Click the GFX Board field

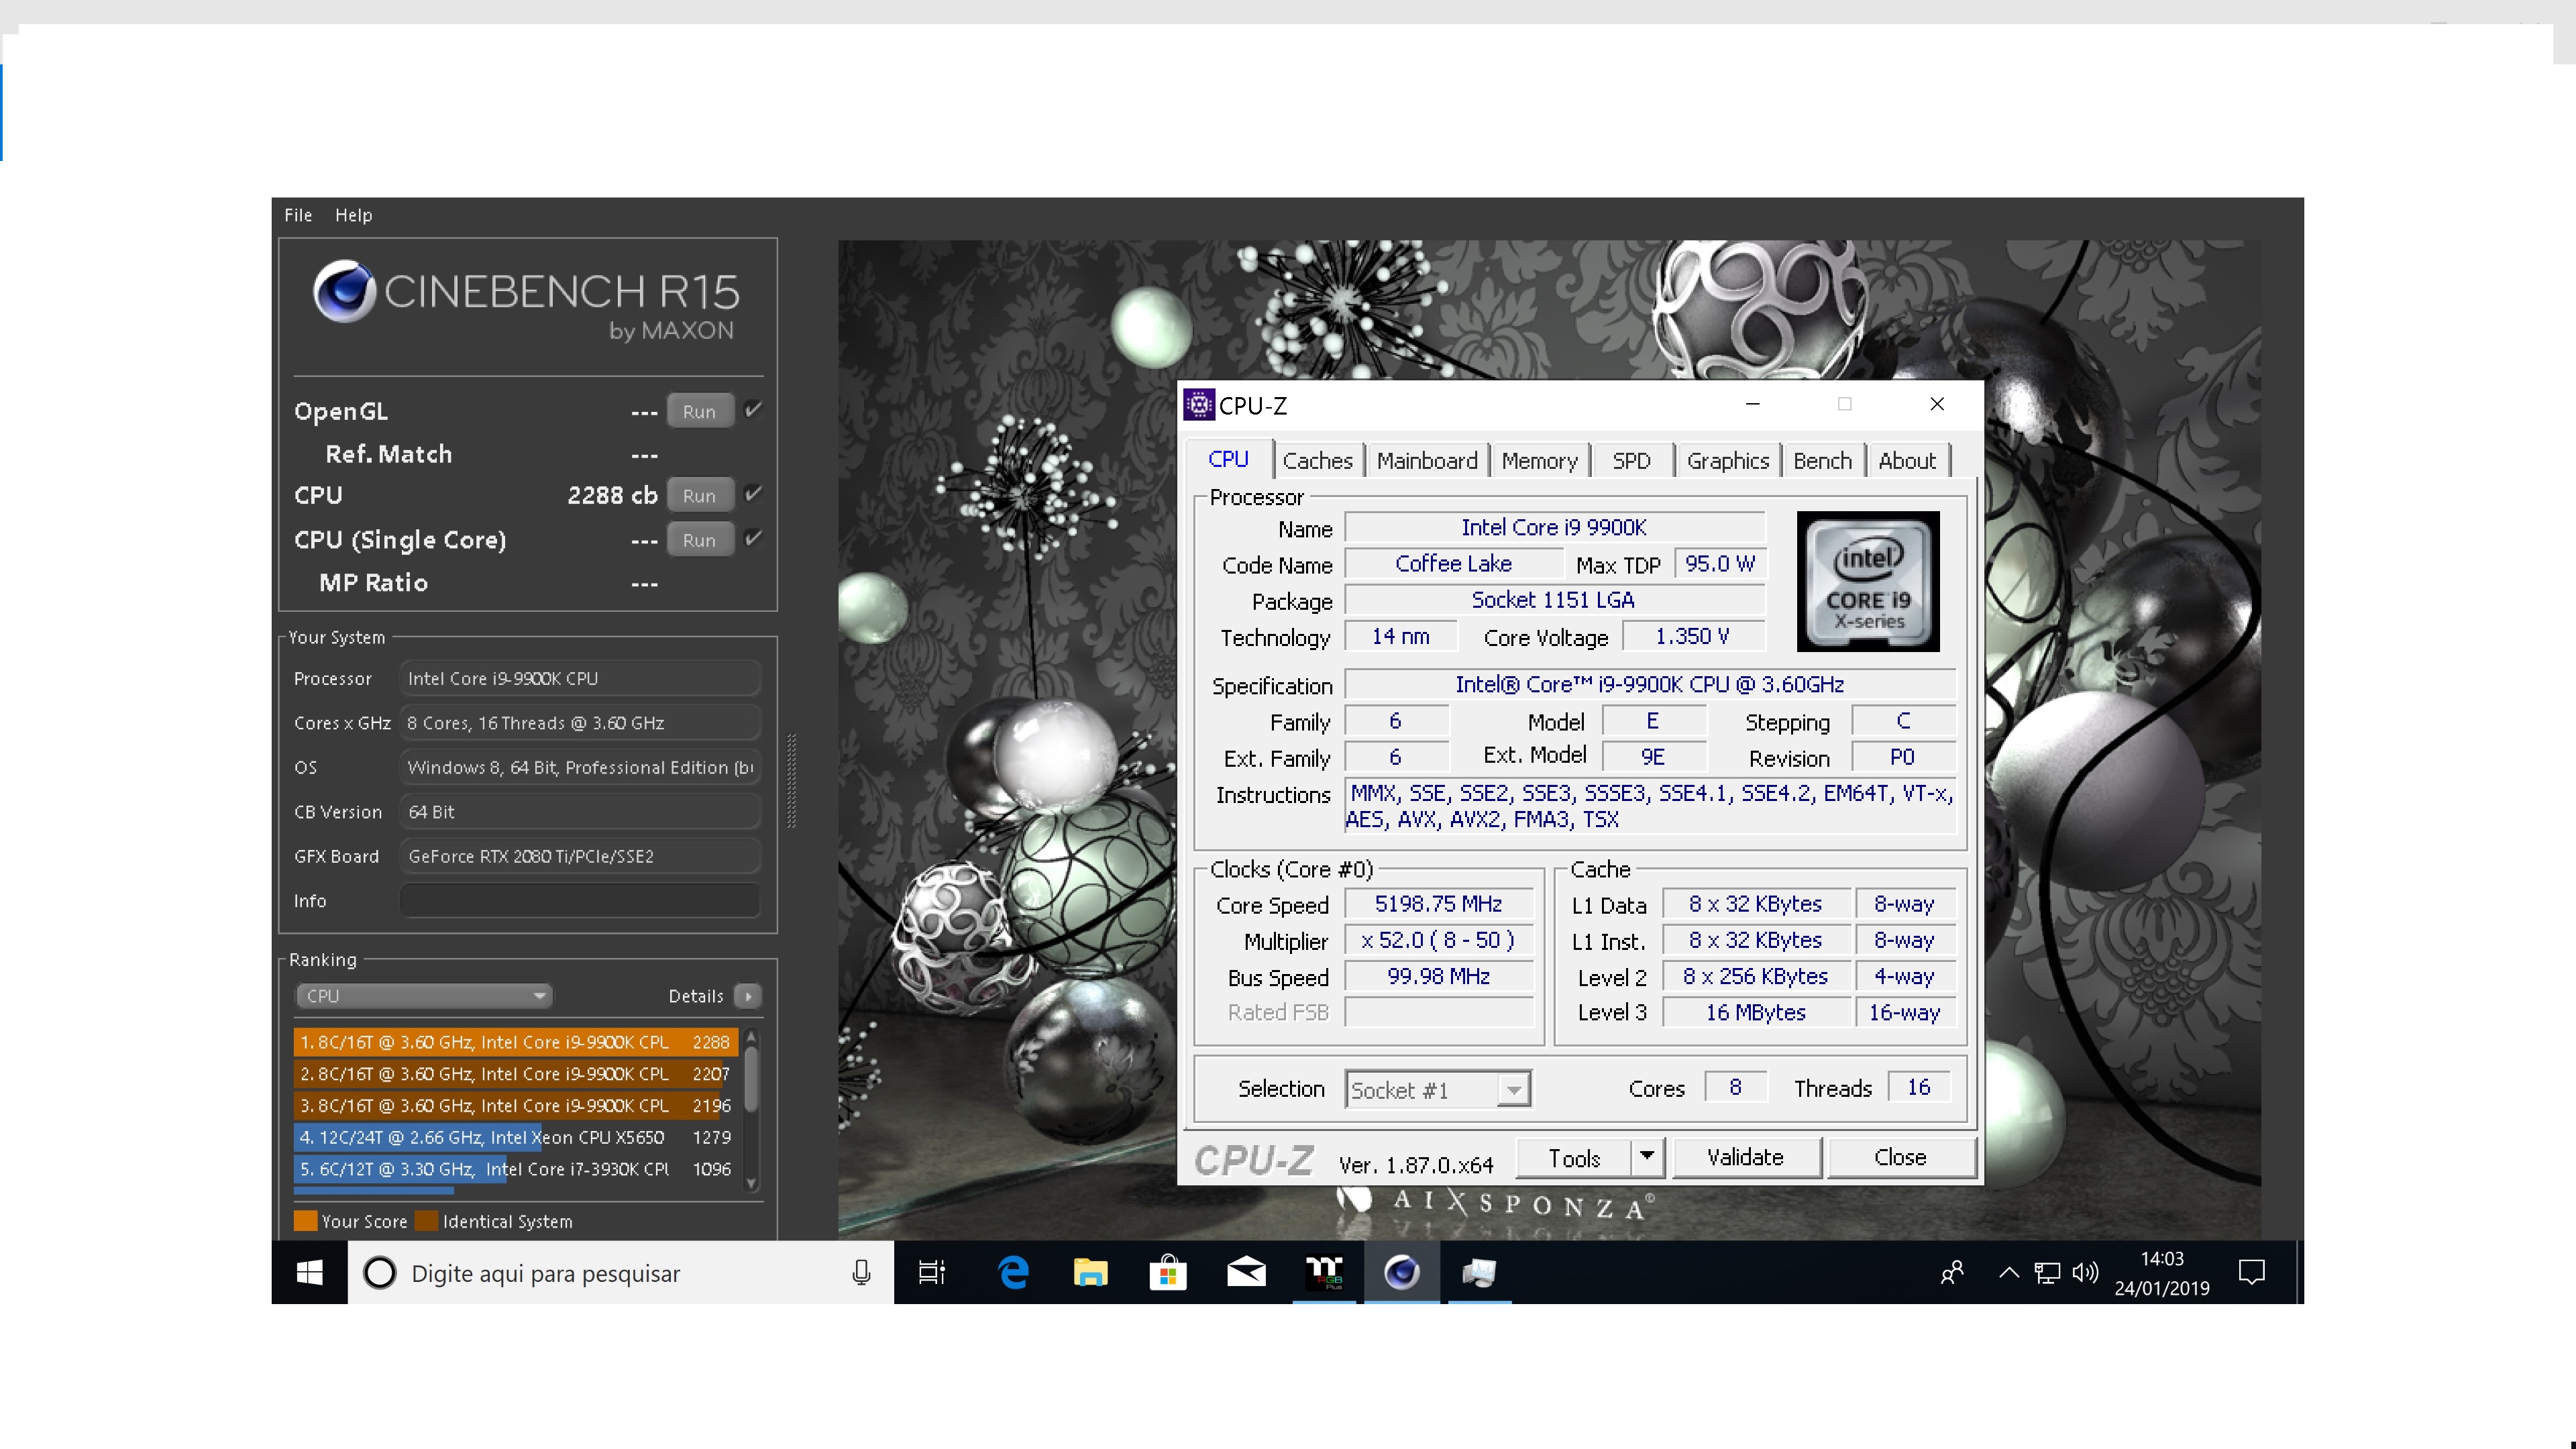tap(580, 856)
